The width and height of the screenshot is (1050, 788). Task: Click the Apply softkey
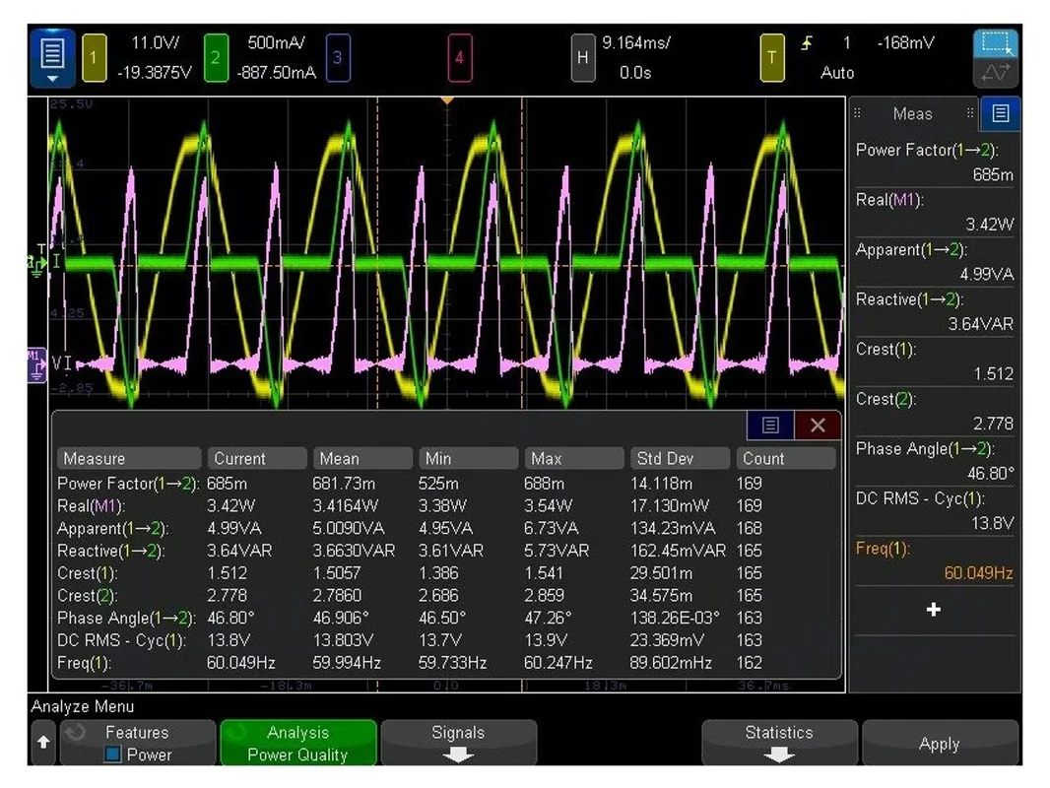pos(940,743)
